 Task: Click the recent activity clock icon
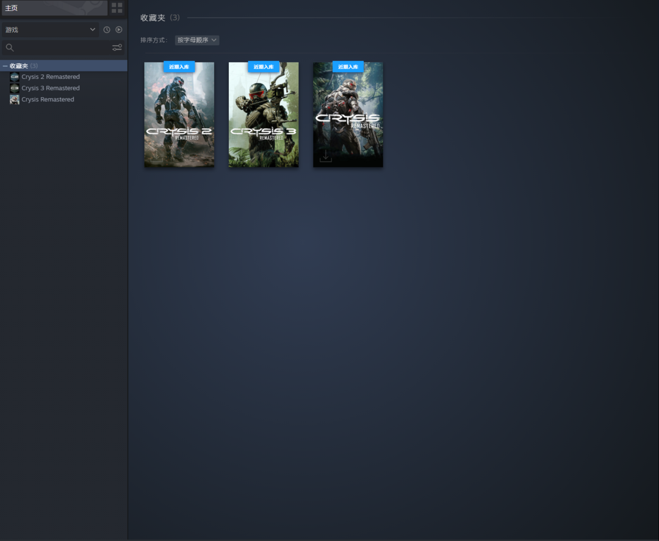107,30
